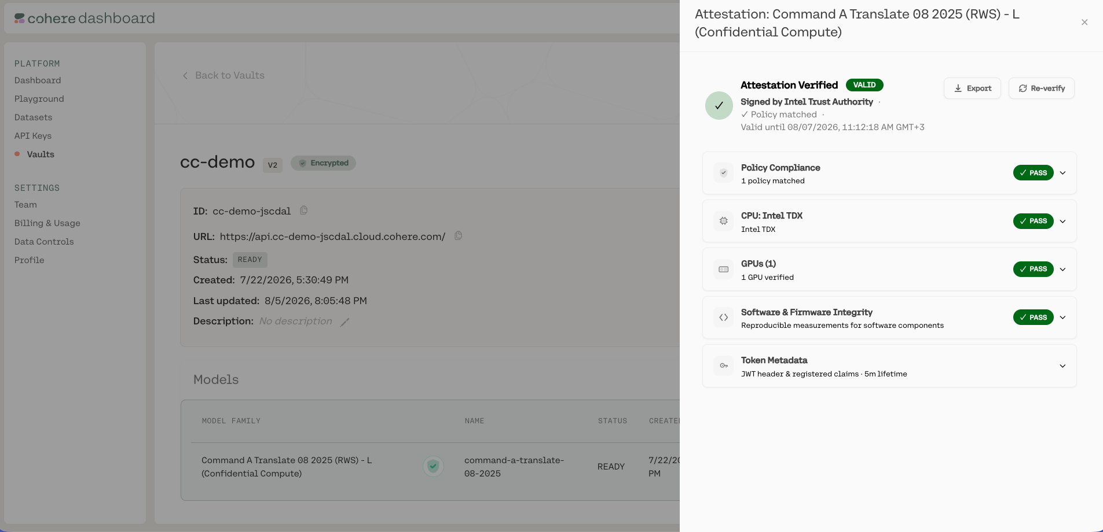Screen dimensions: 1103x532
Task: Expand the GPUs (1) section chevron
Action: pos(1062,269)
